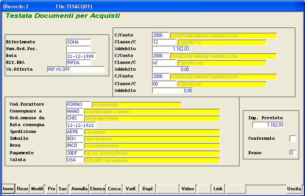Click Spedizione field AERE
The height and width of the screenshot is (196, 305).
click(75, 132)
